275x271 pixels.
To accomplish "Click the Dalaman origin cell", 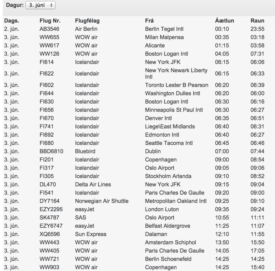I will click(x=156, y=234).
